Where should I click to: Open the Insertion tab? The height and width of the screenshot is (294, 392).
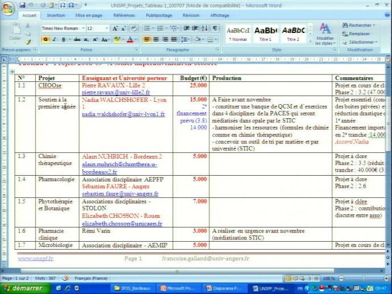pos(56,15)
